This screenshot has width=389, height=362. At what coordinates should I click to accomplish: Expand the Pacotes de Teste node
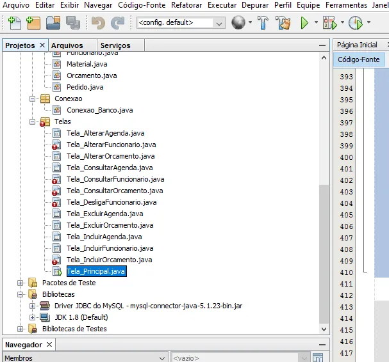21,283
